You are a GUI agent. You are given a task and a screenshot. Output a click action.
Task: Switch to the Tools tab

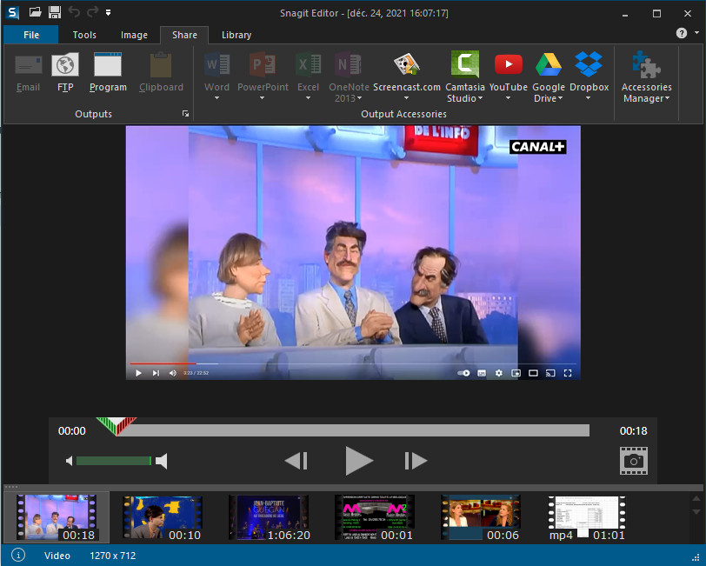coord(84,35)
